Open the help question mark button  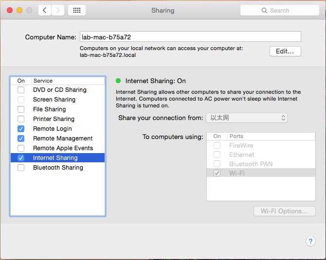[310, 242]
